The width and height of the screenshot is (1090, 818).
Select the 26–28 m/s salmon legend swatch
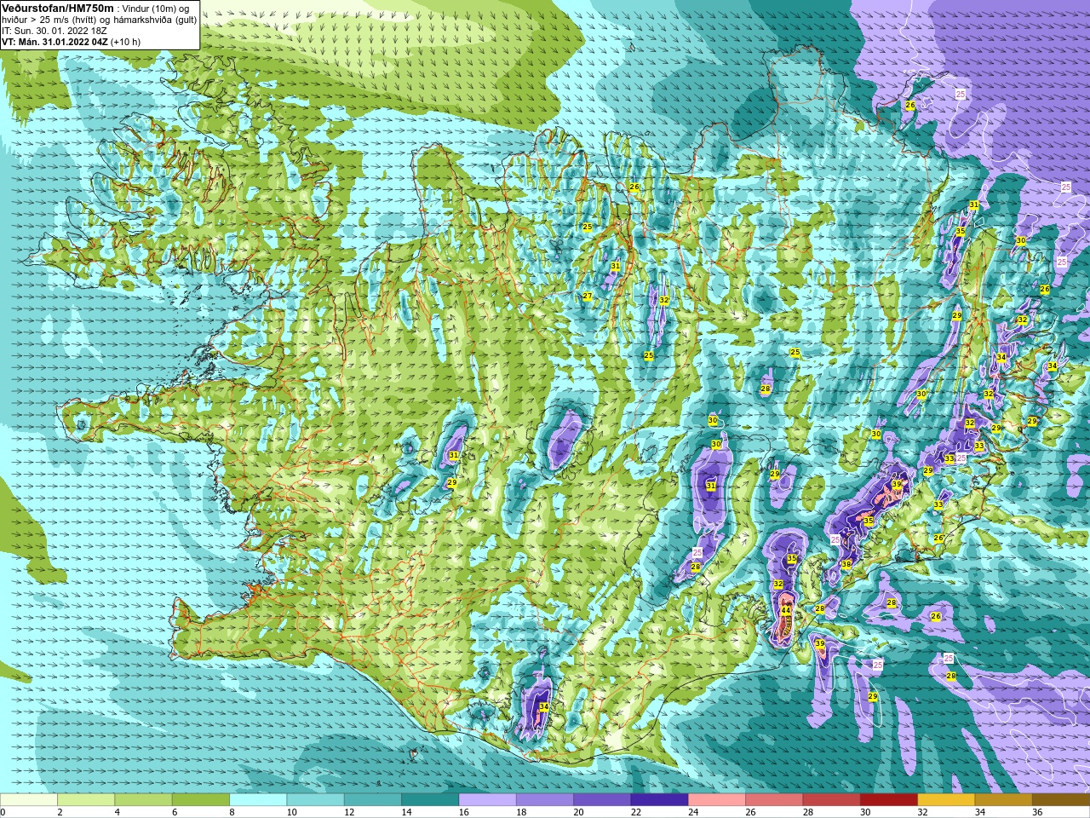pos(774,800)
